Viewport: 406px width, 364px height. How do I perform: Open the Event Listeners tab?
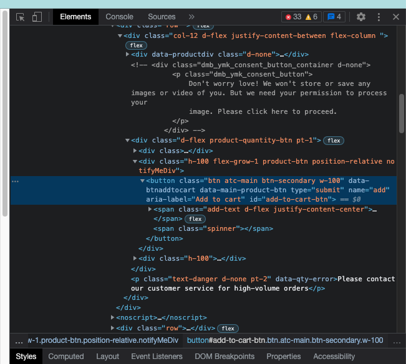(157, 357)
